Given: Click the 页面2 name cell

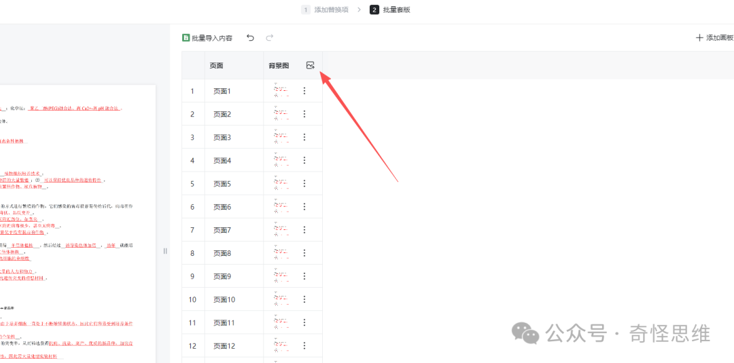Looking at the screenshot, I should pyautogui.click(x=234, y=114).
